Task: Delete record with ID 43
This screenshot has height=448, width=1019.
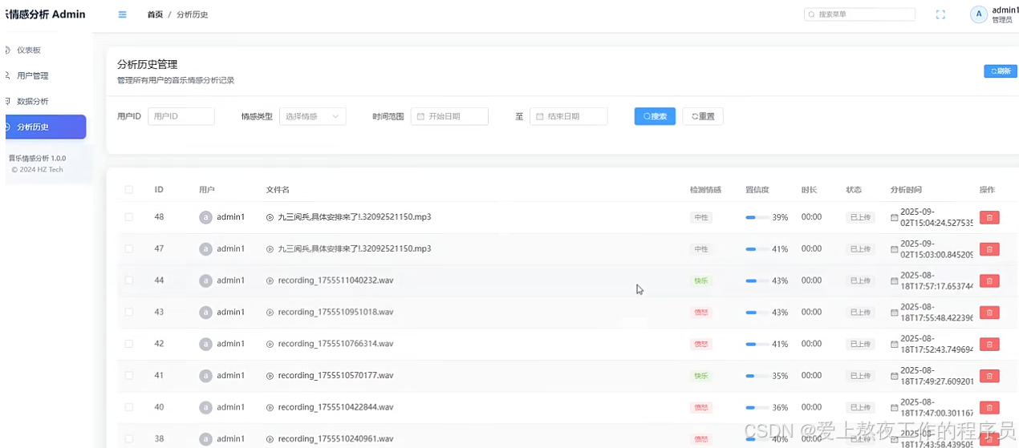Action: [989, 313]
